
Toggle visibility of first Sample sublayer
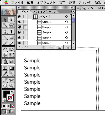[x=19, y=22]
